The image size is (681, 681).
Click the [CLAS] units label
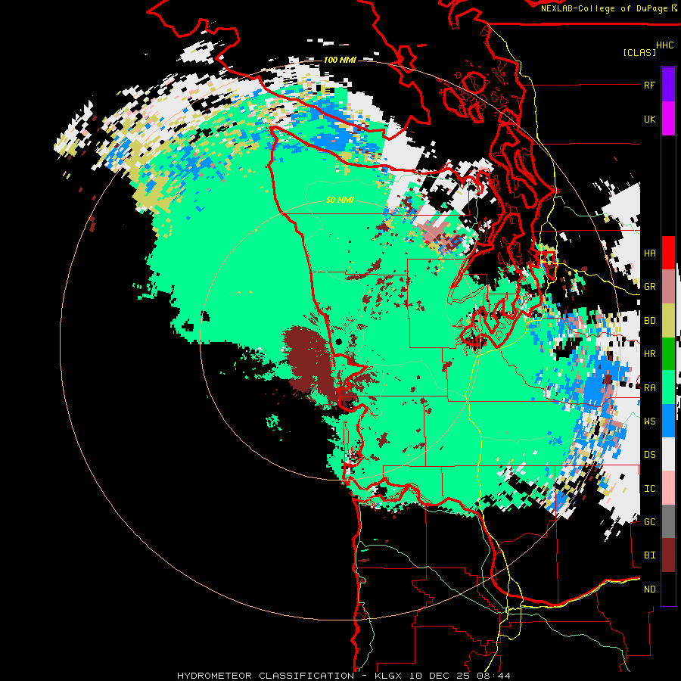[639, 53]
